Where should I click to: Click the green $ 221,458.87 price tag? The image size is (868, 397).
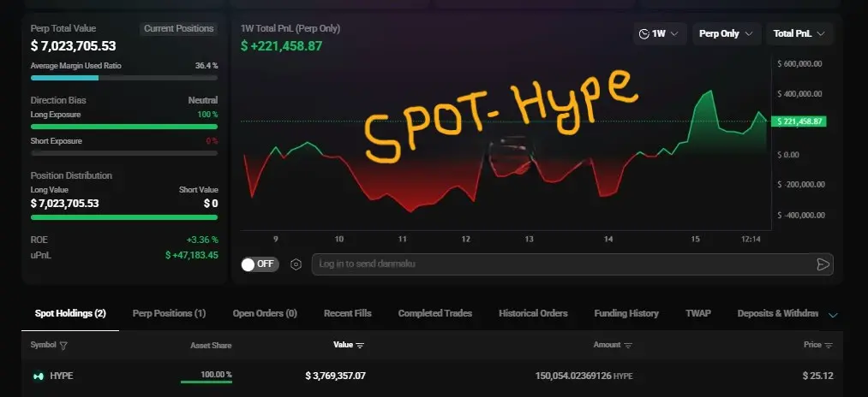tap(799, 121)
